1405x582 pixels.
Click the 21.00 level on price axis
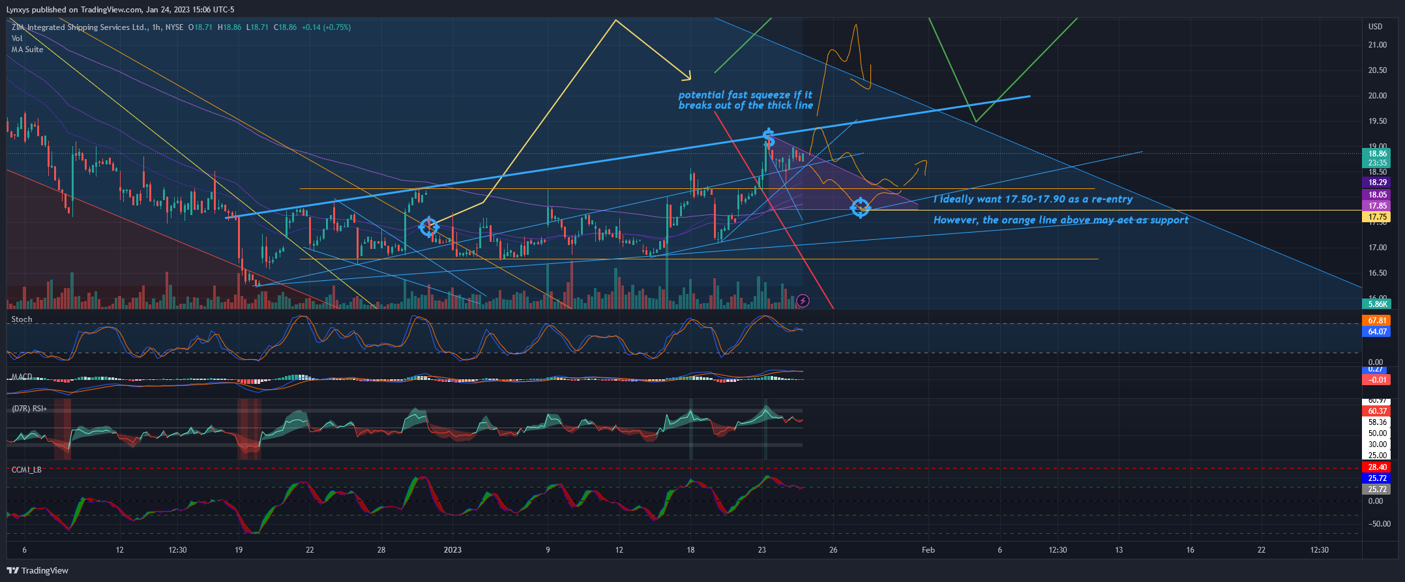coord(1377,45)
